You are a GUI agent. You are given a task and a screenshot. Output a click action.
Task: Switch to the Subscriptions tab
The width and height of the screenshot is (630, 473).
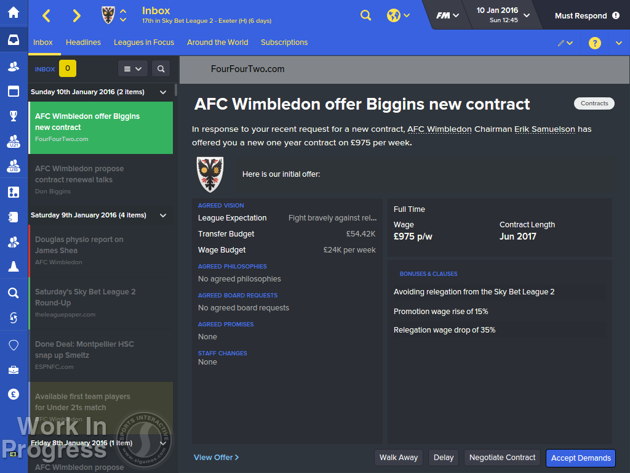tap(284, 42)
